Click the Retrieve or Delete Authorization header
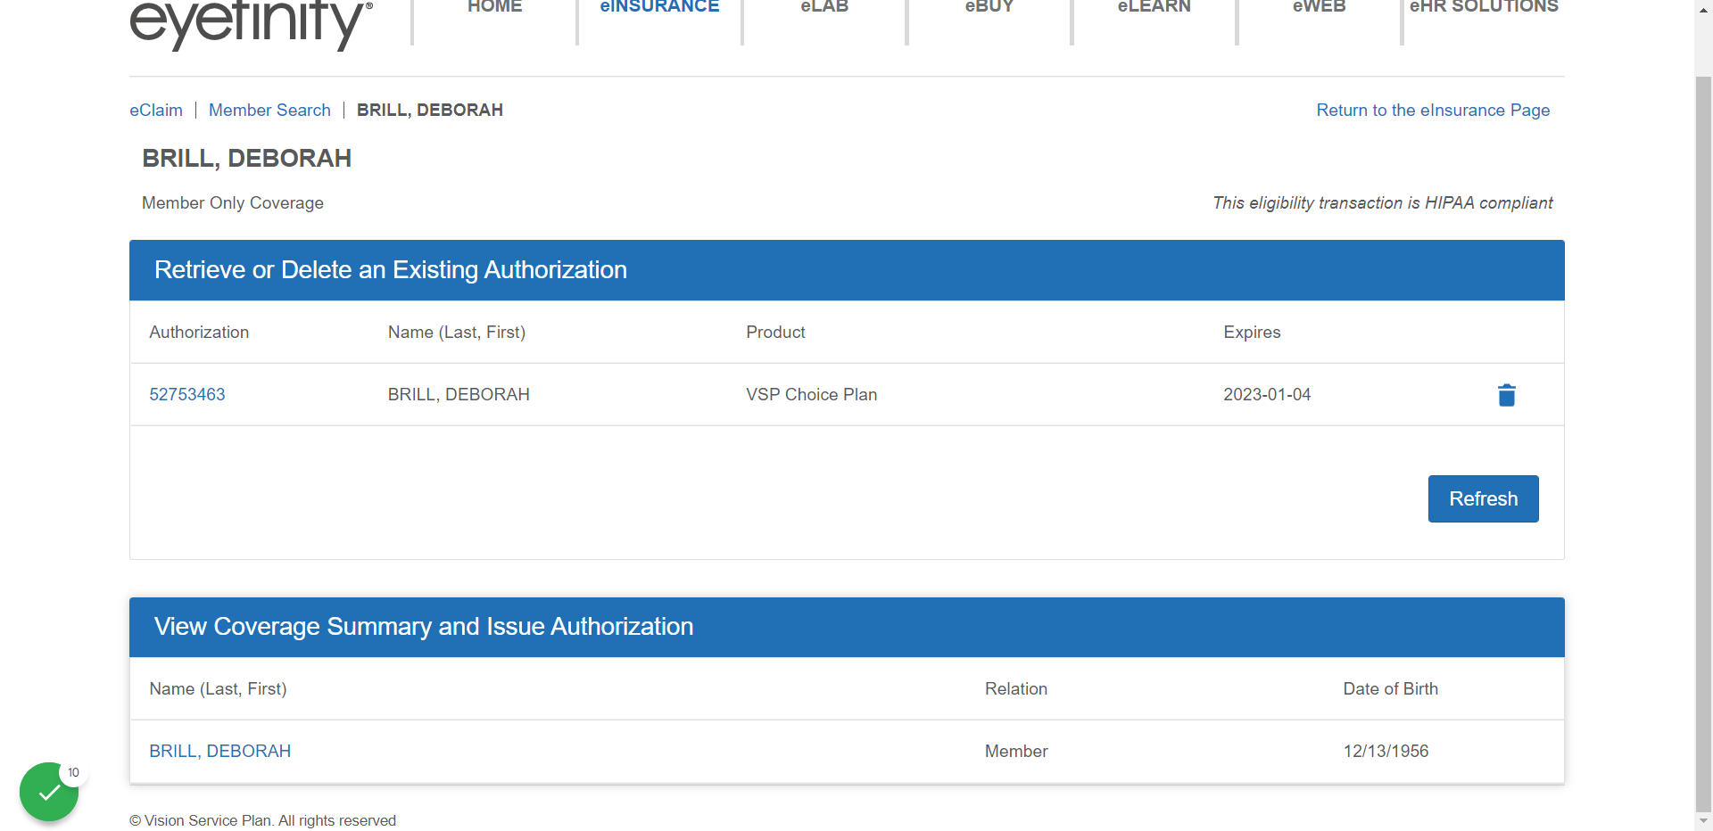The height and width of the screenshot is (831, 1713). pos(847,270)
